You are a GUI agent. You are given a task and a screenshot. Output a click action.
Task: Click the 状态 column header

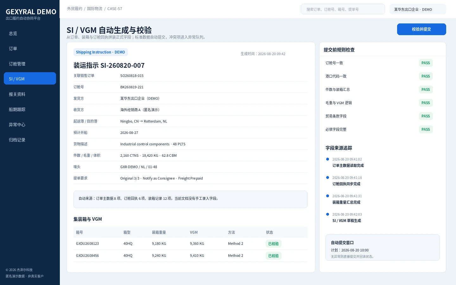(269, 232)
